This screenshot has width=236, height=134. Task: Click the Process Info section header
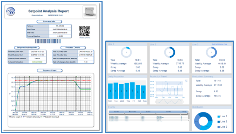click(49, 22)
